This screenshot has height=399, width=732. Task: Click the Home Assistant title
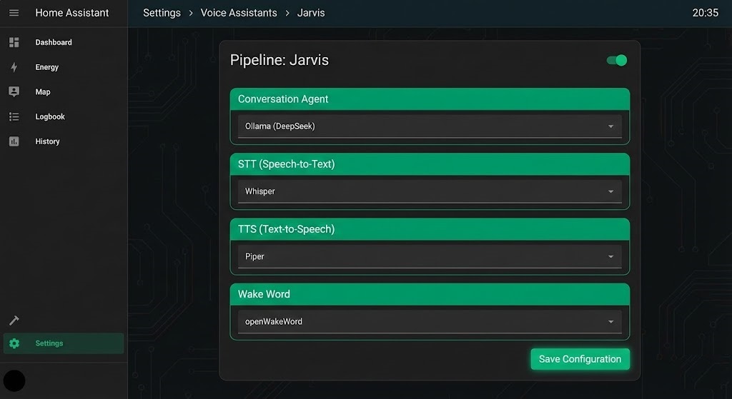(72, 13)
